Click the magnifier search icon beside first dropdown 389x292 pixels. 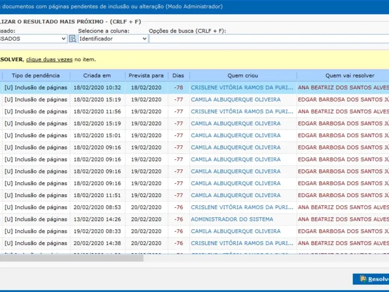[x=72, y=38]
